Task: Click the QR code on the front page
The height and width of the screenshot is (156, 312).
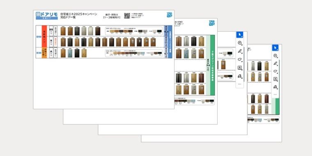Action: pos(127,16)
